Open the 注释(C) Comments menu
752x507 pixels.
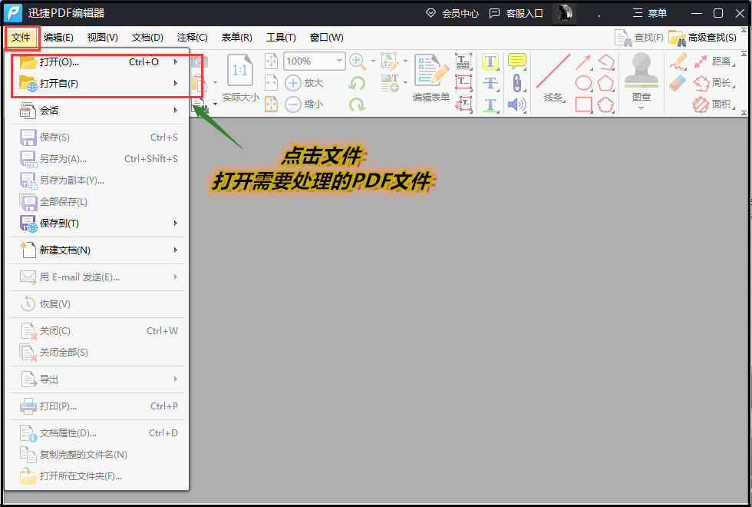pyautogui.click(x=193, y=38)
